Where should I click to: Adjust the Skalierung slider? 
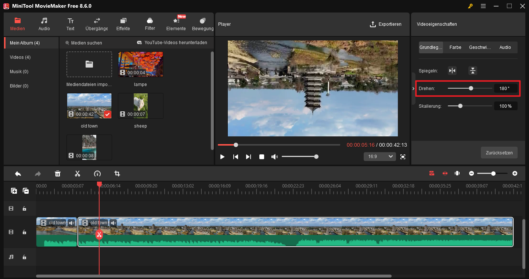tap(460, 106)
